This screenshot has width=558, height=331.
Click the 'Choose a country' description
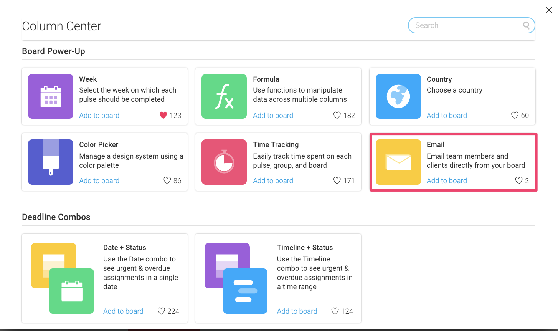[454, 90]
